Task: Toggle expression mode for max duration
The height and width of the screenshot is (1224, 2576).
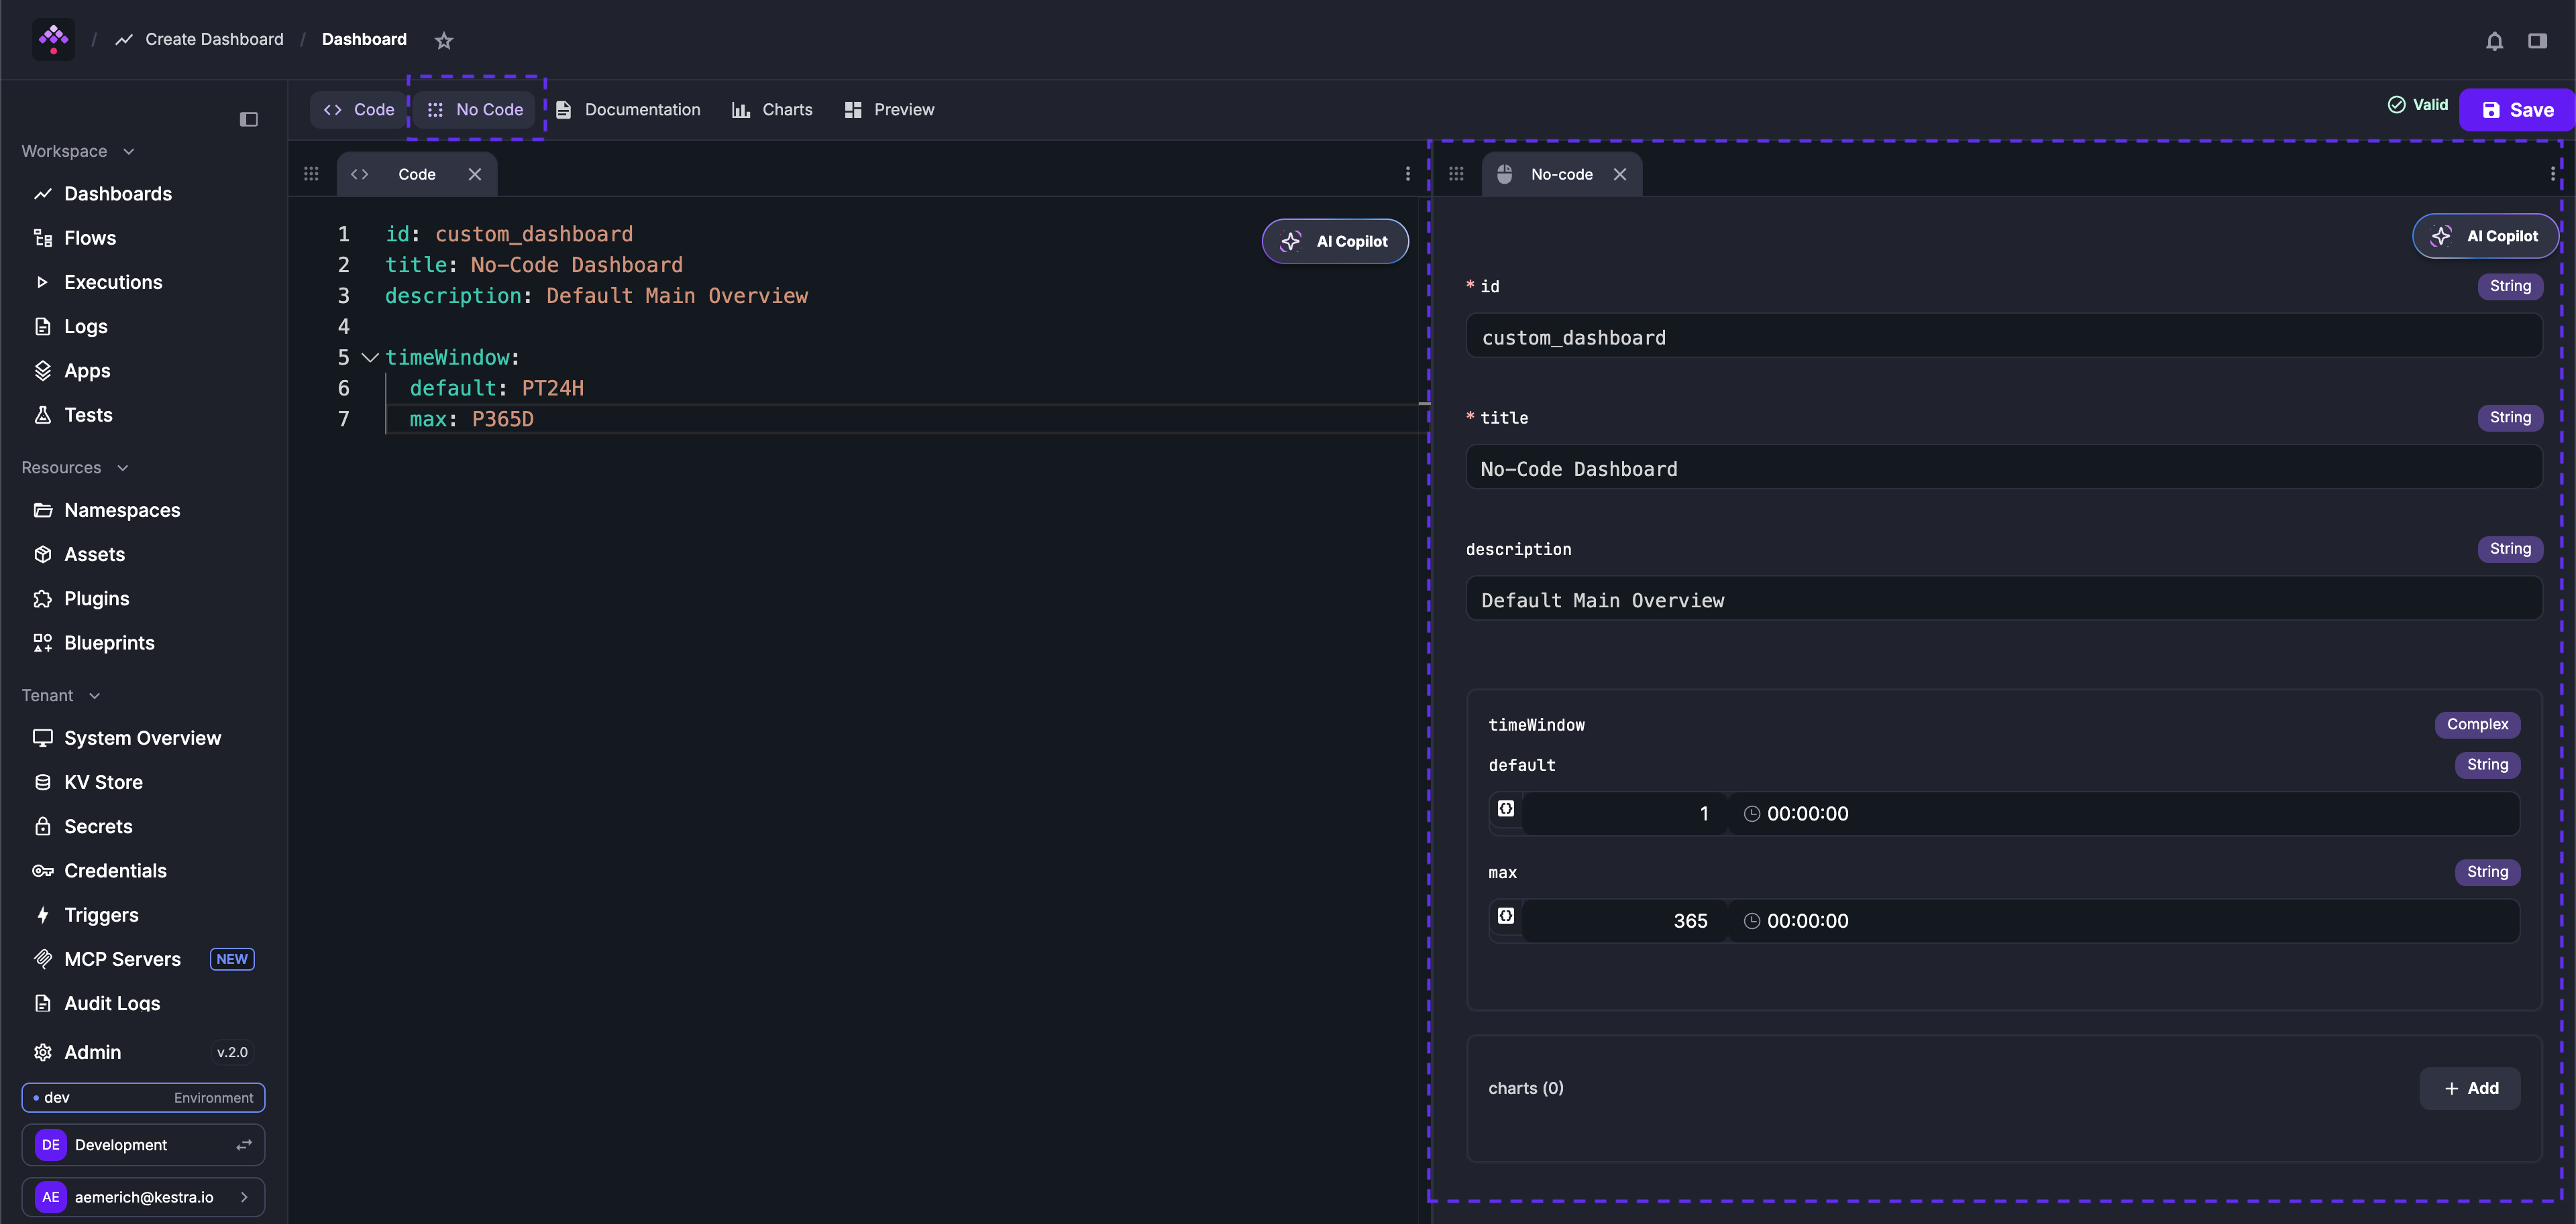Action: coord(1506,916)
